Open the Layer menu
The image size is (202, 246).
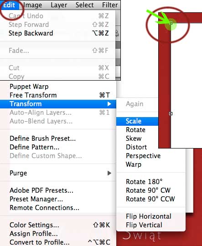59,5
